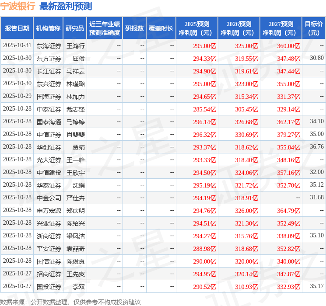Click the 2027预测净利润 column header
Viewport: 326px width, 306px height.
pos(281,28)
